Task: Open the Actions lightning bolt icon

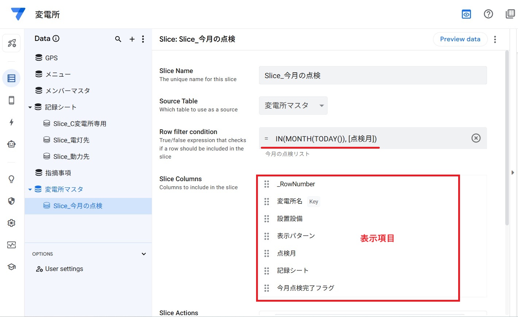Action: tap(11, 122)
